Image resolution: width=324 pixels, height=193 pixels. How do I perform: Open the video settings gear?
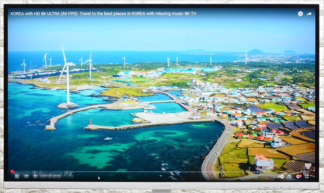(299, 176)
